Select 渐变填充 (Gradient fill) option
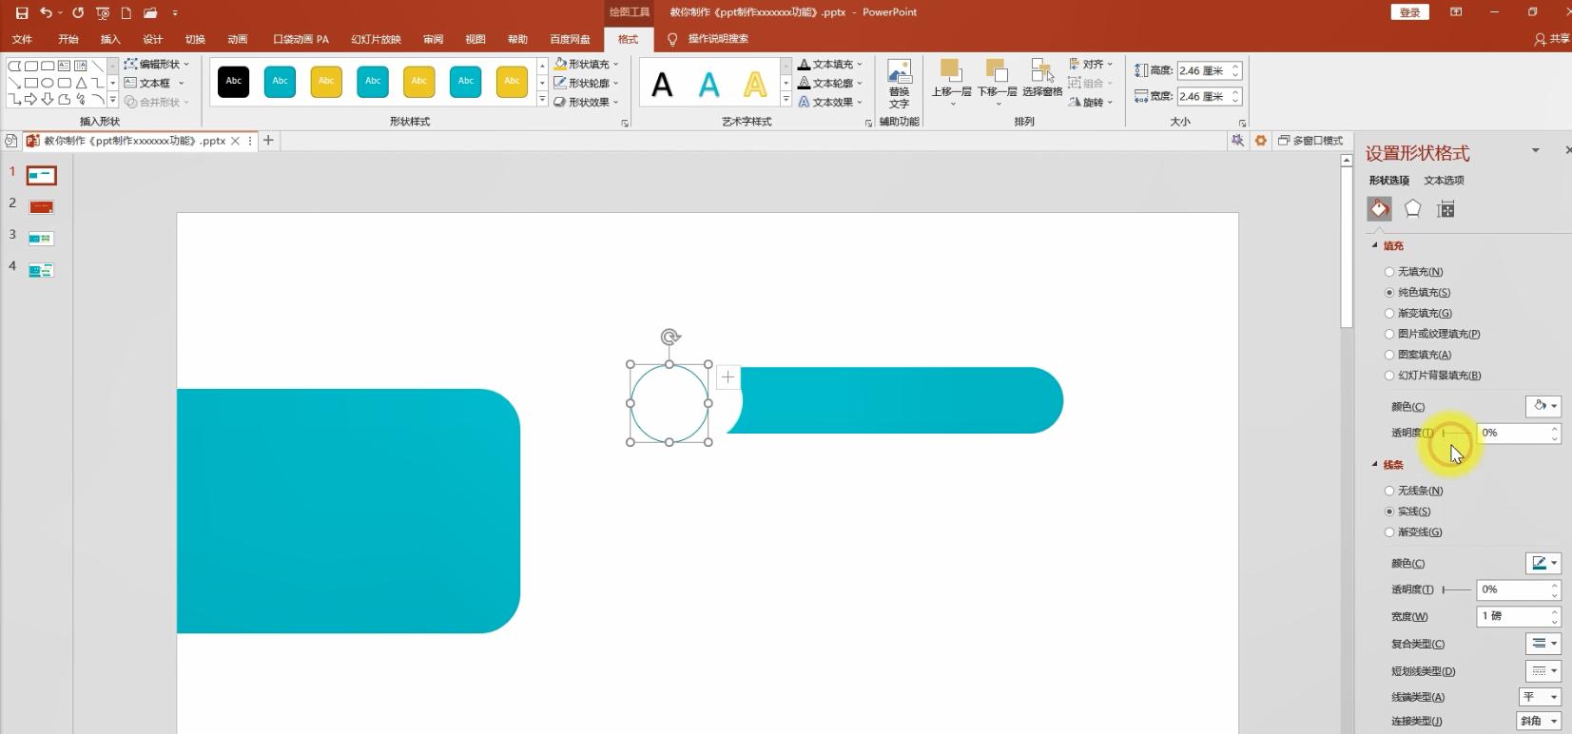Image resolution: width=1572 pixels, height=734 pixels. coord(1418,314)
